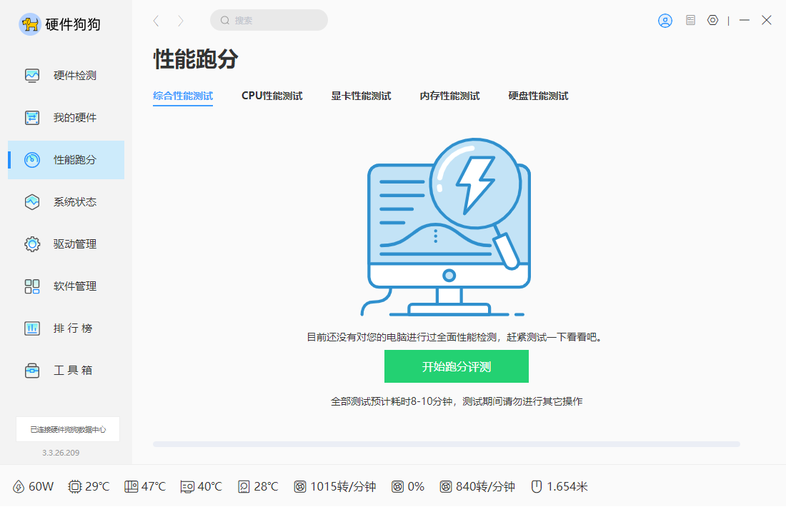Viewport: 786px width, 507px height.
Task: Open the message center icon top right
Action: 690,20
